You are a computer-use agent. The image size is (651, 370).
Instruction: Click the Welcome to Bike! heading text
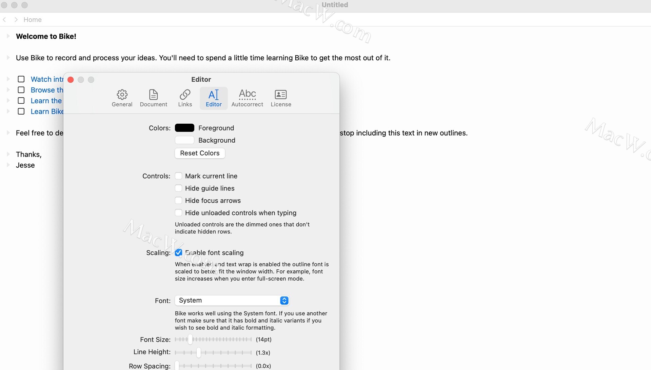(46, 36)
